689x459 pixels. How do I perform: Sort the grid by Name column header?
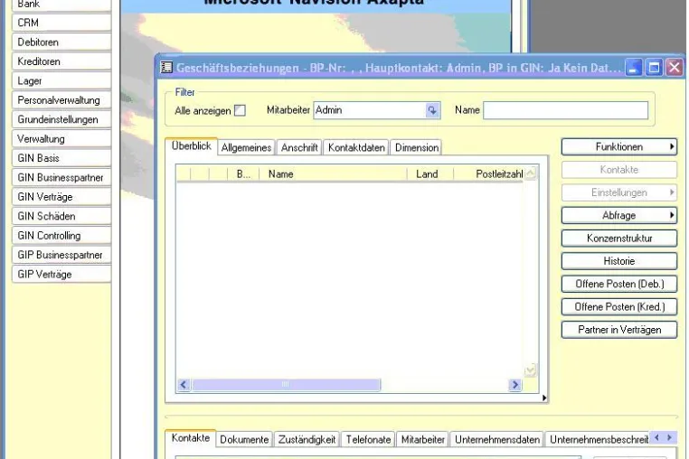[x=333, y=174]
